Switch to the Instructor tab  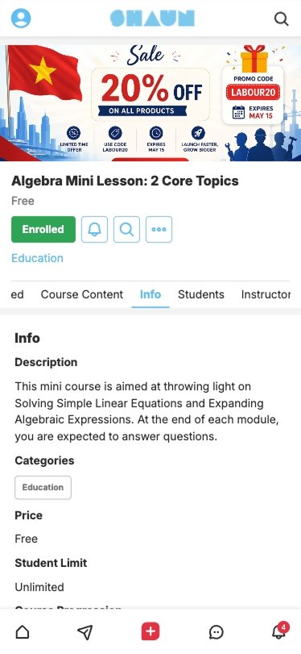(x=266, y=294)
